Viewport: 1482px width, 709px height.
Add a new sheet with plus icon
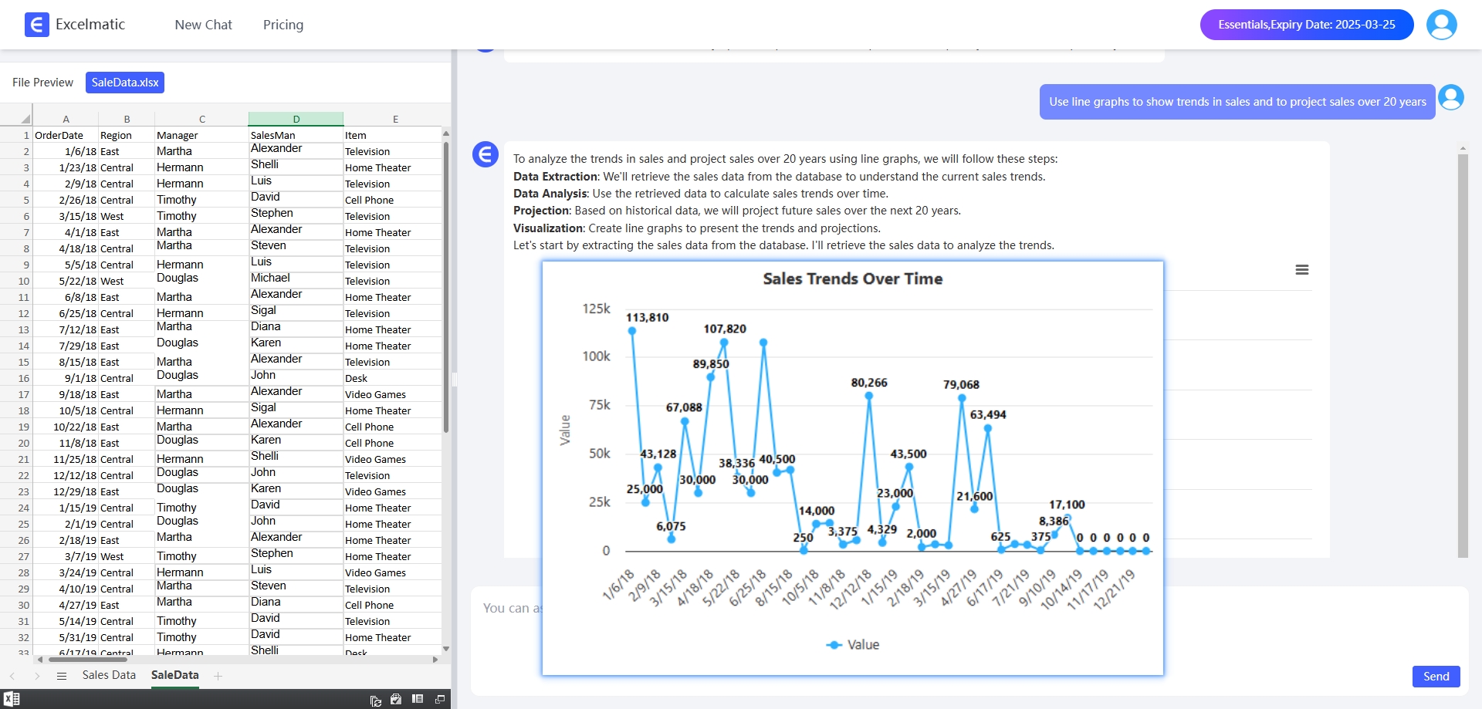(218, 676)
